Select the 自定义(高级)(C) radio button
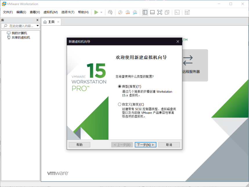 [120, 104]
